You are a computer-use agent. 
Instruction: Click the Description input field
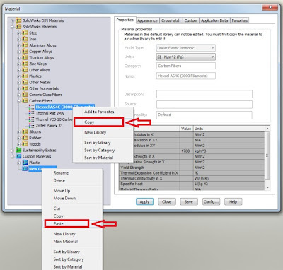point(204,94)
